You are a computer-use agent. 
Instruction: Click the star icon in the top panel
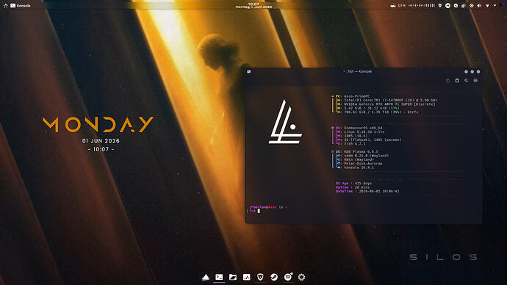click(x=5, y=5)
